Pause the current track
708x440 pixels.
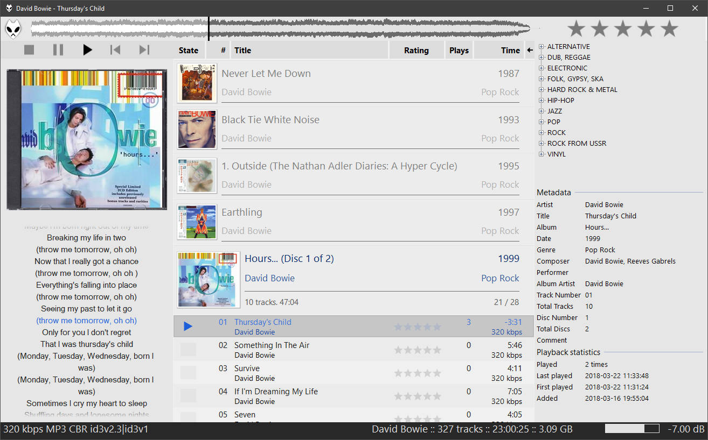[x=58, y=50]
